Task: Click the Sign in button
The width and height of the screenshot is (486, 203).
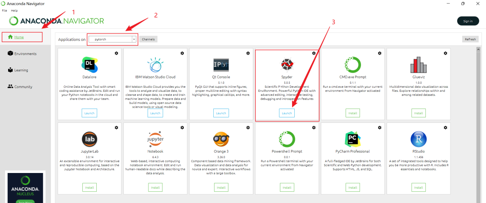Action: click(x=468, y=21)
